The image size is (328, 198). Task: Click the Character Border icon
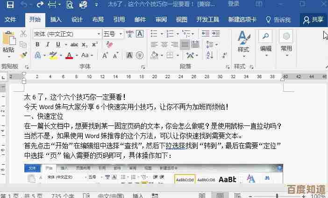click(x=140, y=34)
